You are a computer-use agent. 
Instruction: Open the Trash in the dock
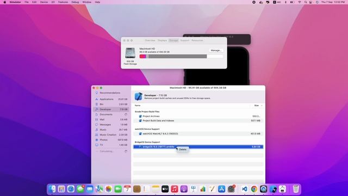(x=296, y=189)
